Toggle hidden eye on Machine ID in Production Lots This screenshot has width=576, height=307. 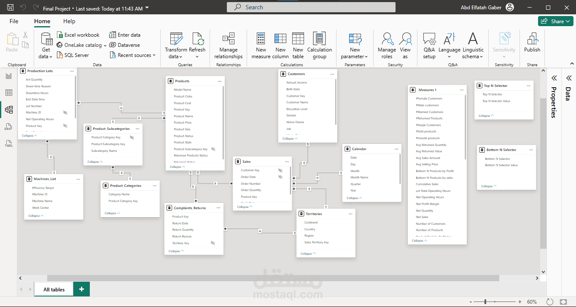click(65, 113)
